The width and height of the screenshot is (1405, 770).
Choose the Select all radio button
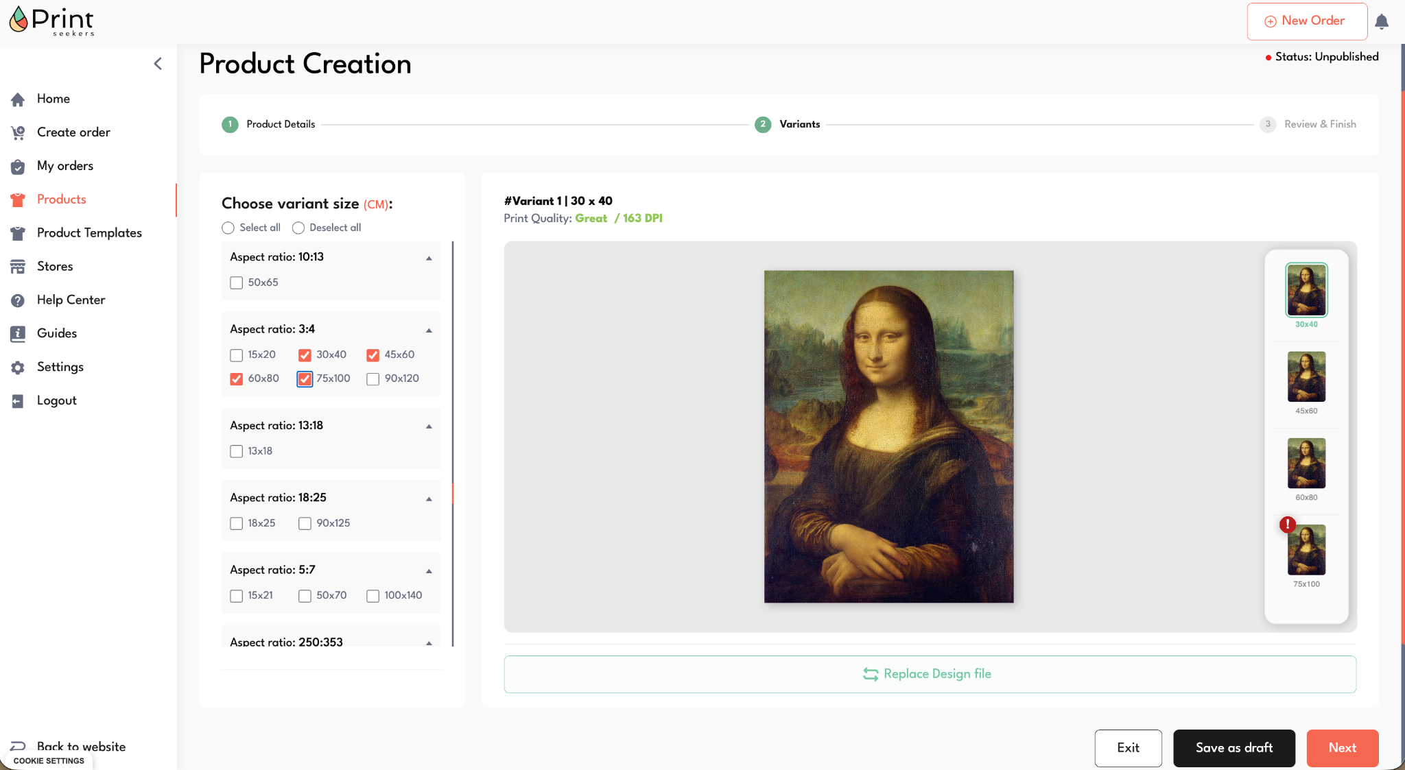[x=228, y=228]
